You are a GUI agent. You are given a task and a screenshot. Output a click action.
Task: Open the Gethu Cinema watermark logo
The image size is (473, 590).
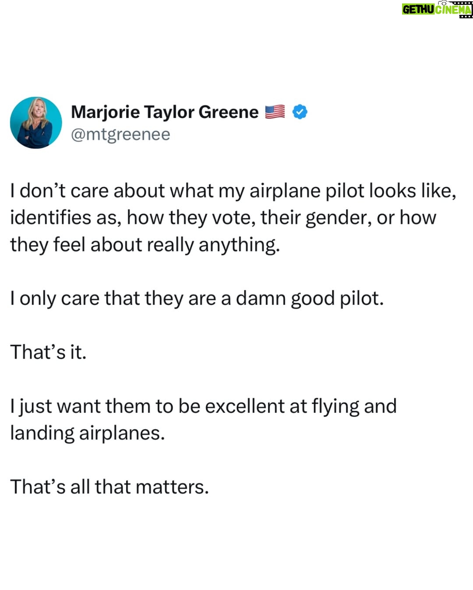[437, 9]
